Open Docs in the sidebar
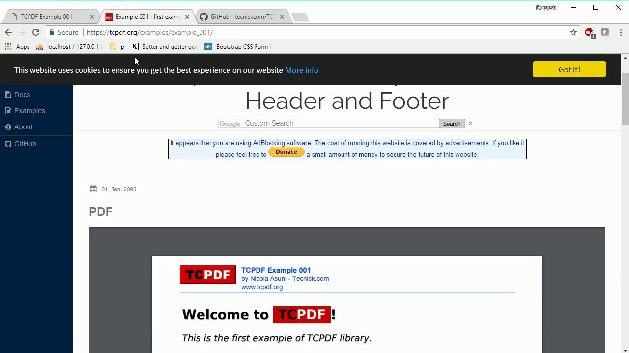Image resolution: width=629 pixels, height=353 pixels. [x=18, y=95]
